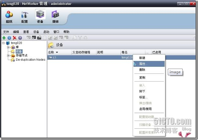Click the drive icon beside c:\ row
Screen dimensions: 198x140
click(50, 58)
